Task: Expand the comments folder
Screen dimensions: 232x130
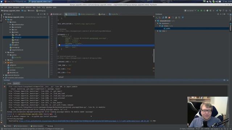Action: 10,27
